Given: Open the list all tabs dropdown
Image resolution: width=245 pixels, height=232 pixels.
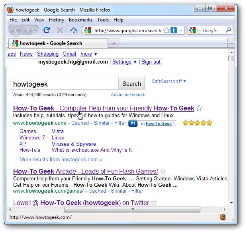Looking at the screenshot, I should tap(231, 43).
